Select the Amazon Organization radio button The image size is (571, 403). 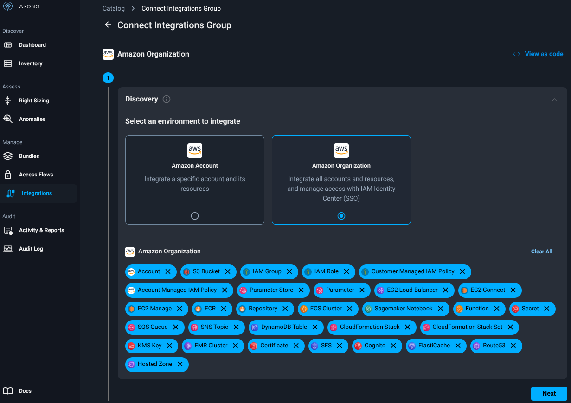341,215
